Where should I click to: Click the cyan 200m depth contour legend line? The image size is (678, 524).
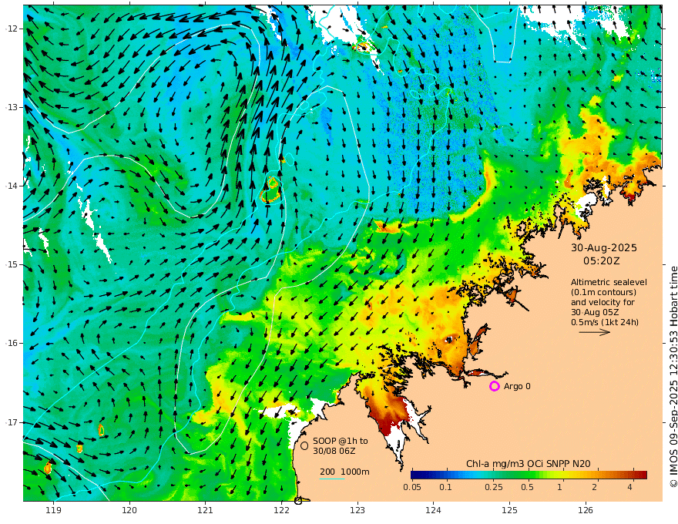click(332, 479)
